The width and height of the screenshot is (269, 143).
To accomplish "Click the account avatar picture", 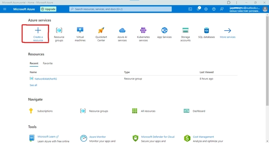I will [x=265, y=9].
